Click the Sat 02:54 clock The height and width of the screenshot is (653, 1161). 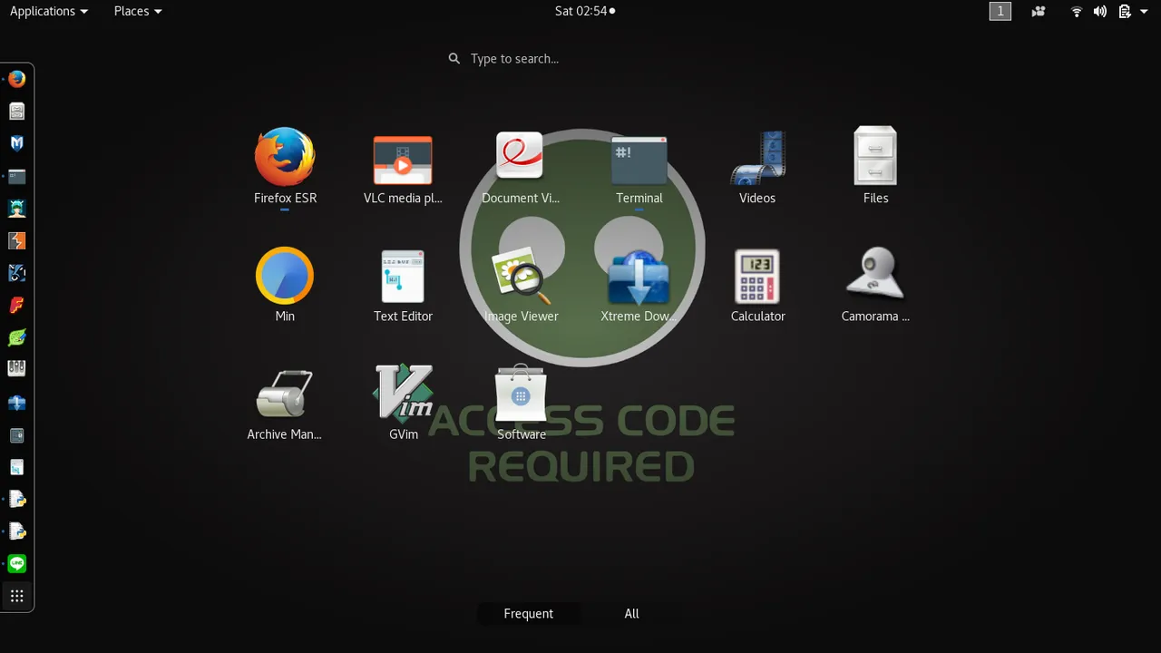click(x=585, y=11)
